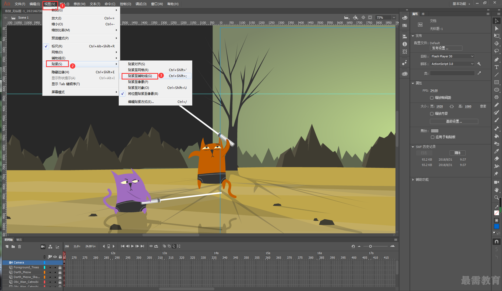Image resolution: width=502 pixels, height=291 pixels.
Task: Select the Subselection tool
Action: coord(497,28)
